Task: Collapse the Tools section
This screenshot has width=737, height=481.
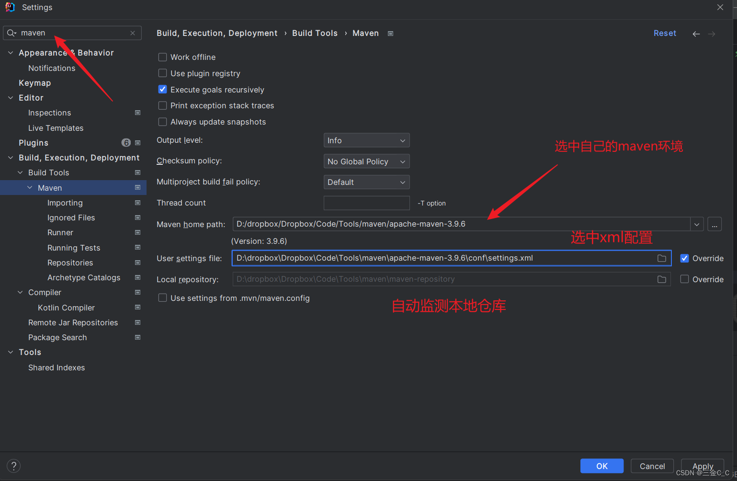Action: pos(11,352)
